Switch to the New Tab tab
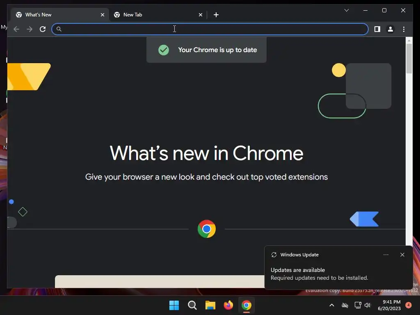Screen dimensions: 420x315 158,15
